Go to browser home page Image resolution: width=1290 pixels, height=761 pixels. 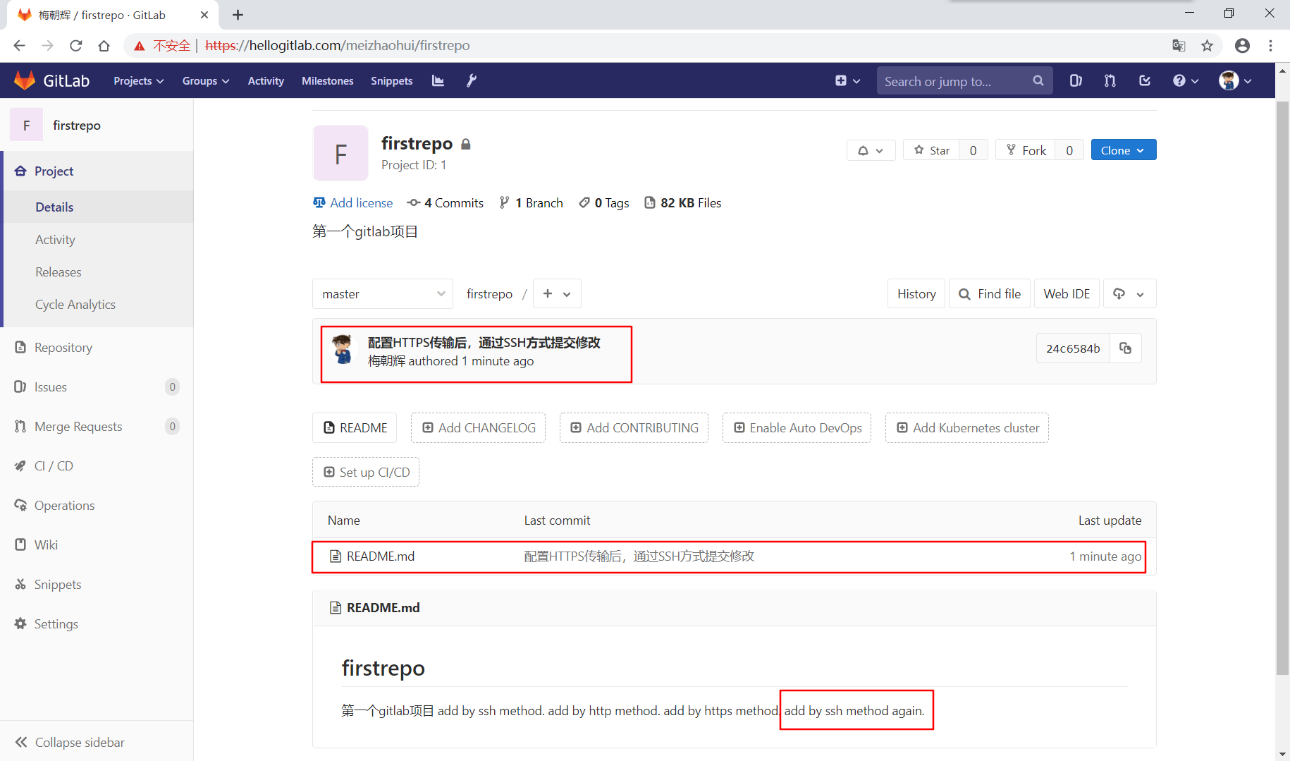[104, 45]
